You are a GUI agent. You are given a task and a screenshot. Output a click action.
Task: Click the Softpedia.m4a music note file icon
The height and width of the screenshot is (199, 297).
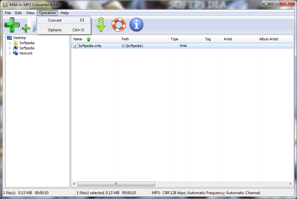click(x=76, y=46)
